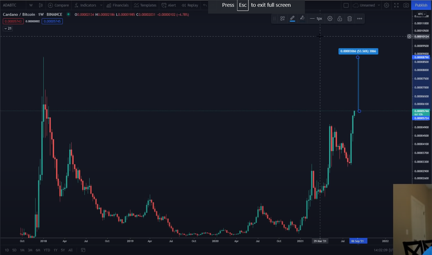Open the indicator Templates menu
The height and width of the screenshot is (255, 432).
[145, 5]
